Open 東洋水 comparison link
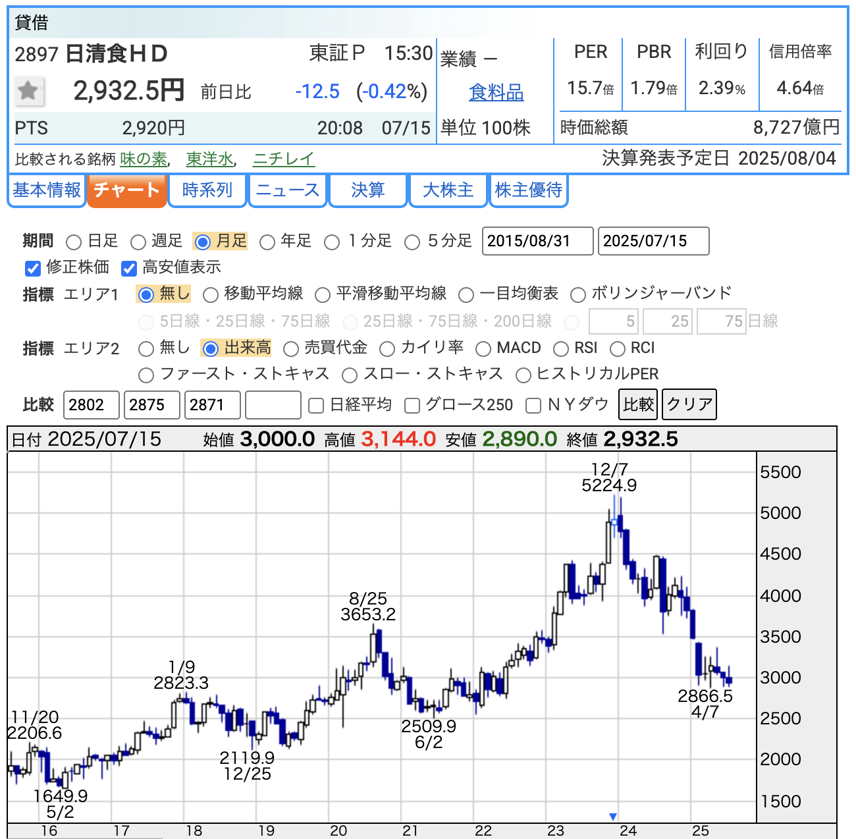 point(210,159)
